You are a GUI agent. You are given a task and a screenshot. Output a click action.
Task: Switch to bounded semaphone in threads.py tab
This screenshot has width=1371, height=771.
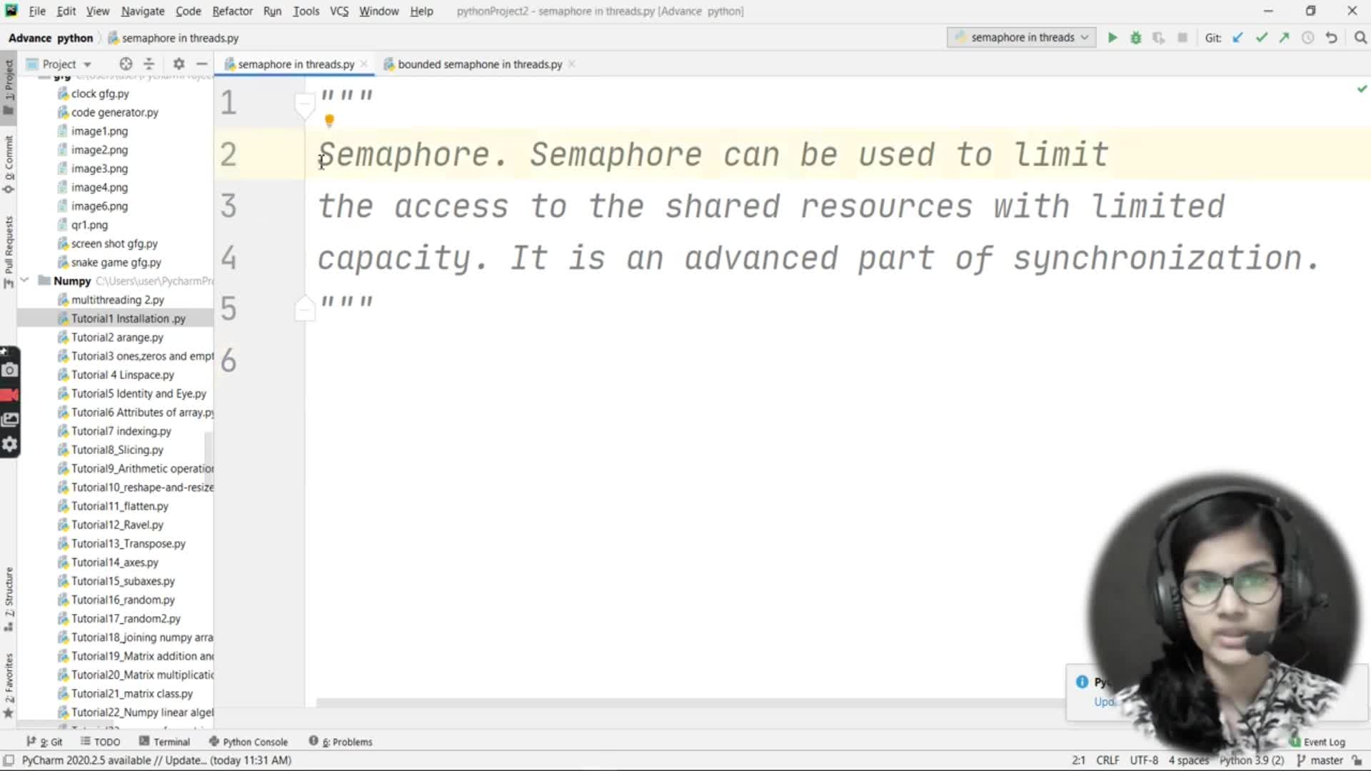(x=479, y=64)
